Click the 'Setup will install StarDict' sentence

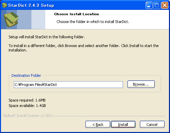pos(47,37)
